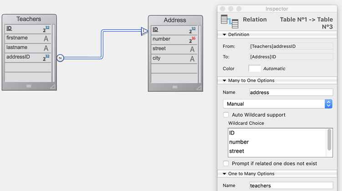Collapse the Many to One Options section

pyautogui.click(x=224, y=80)
